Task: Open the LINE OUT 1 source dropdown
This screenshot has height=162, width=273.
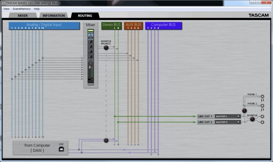Action: tap(228, 116)
